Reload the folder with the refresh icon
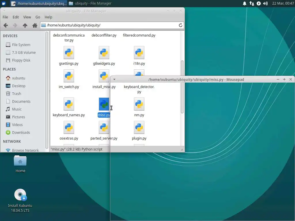Viewport: 295px width, 221px height. (180, 25)
